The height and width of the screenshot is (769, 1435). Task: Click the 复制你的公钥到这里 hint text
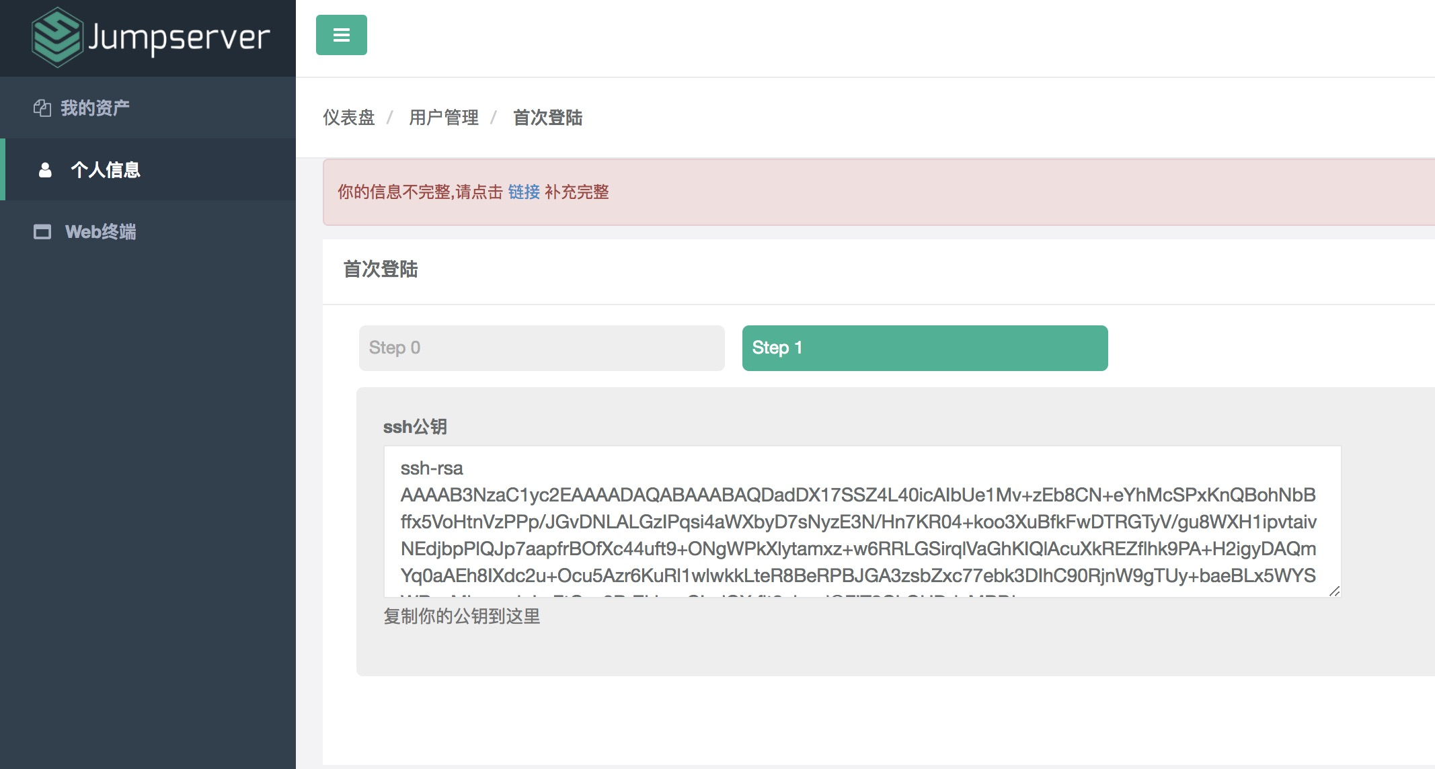[x=463, y=616]
